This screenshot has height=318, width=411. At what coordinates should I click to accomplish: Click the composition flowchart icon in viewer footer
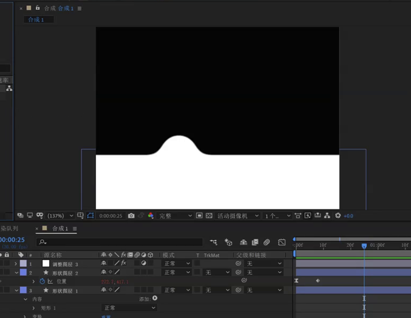pos(327,216)
